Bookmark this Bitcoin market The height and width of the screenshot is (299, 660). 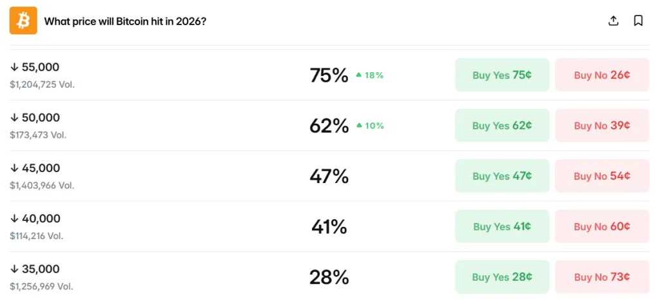(x=638, y=21)
